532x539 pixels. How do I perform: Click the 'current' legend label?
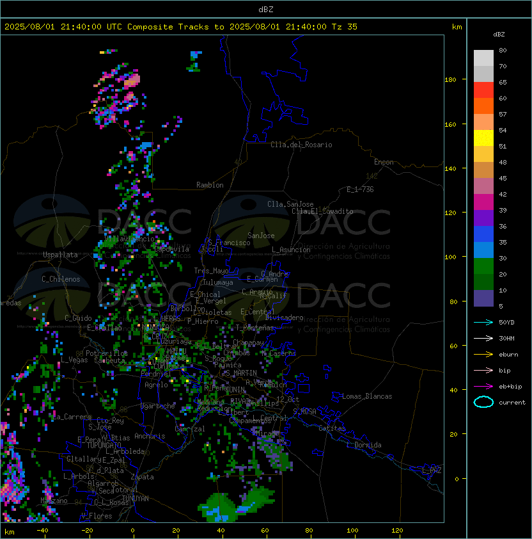pyautogui.click(x=512, y=403)
